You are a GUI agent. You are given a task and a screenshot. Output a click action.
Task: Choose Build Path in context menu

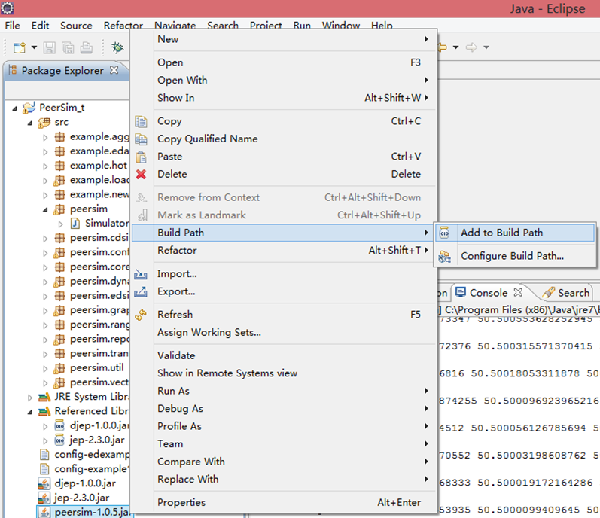[x=284, y=233]
